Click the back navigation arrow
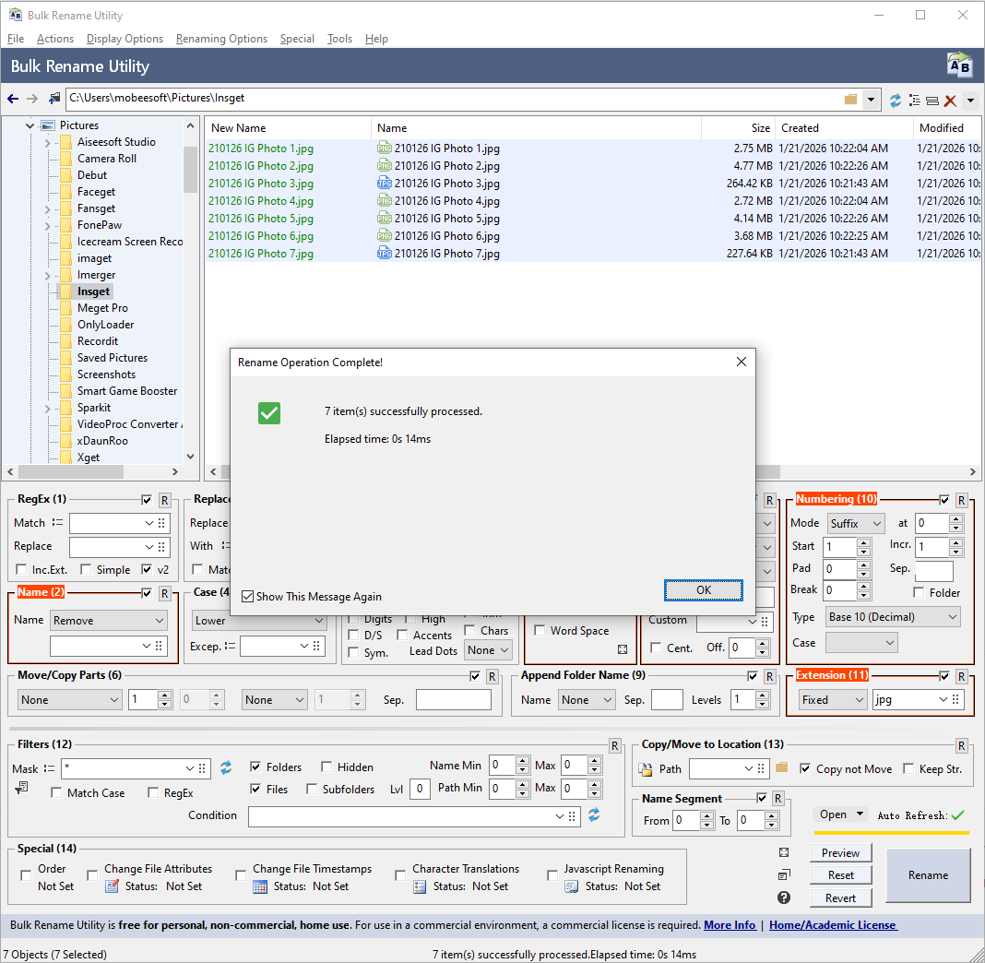This screenshot has width=985, height=963. coord(13,99)
